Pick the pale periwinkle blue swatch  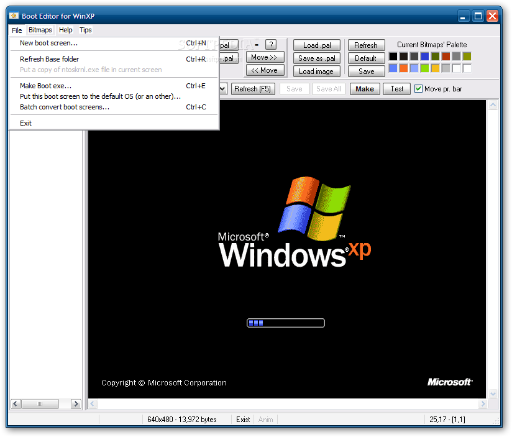point(414,68)
